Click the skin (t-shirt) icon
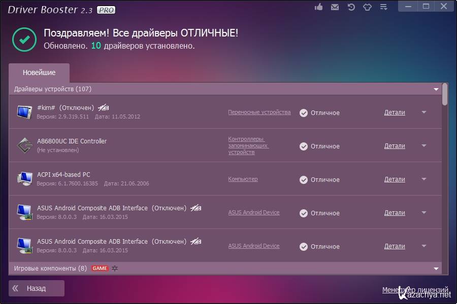Viewport: 457px width, 304px height. (x=367, y=7)
